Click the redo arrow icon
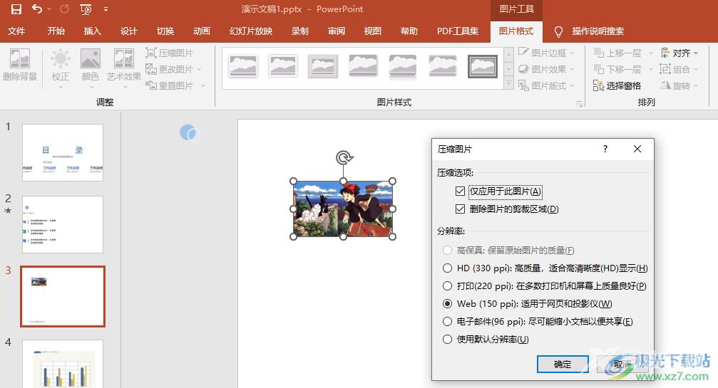Viewport: 718px width, 388px height. coord(65,9)
